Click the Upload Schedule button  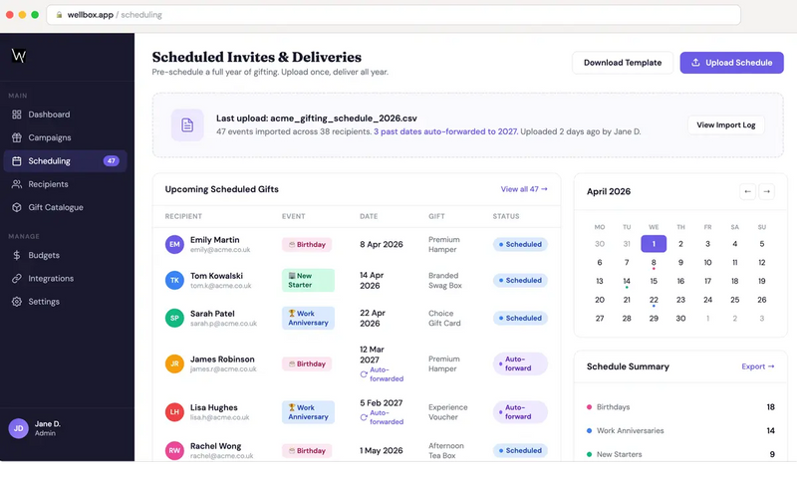click(x=732, y=63)
